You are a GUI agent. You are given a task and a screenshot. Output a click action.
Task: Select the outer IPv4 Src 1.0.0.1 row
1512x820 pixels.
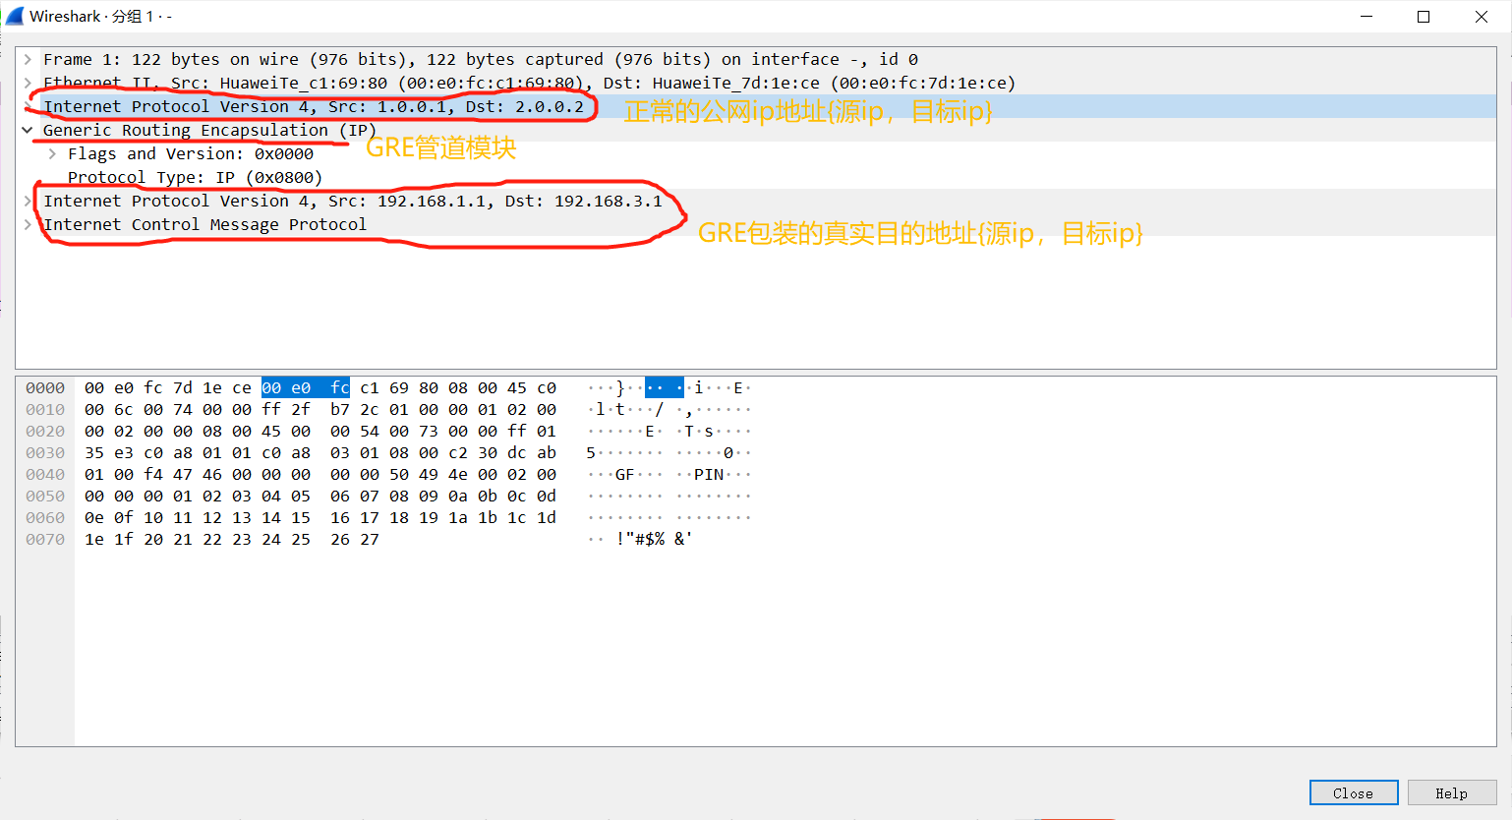[x=756, y=106]
